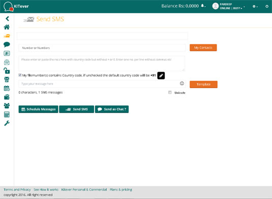The width and height of the screenshot is (272, 199).
Task: Focus the Number or Numbers field
Action: click(102, 48)
